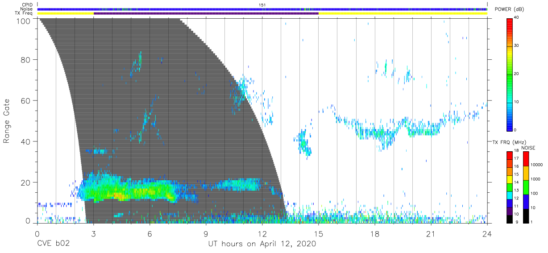Click the blue Noise strip above the plot

(x=262, y=9)
